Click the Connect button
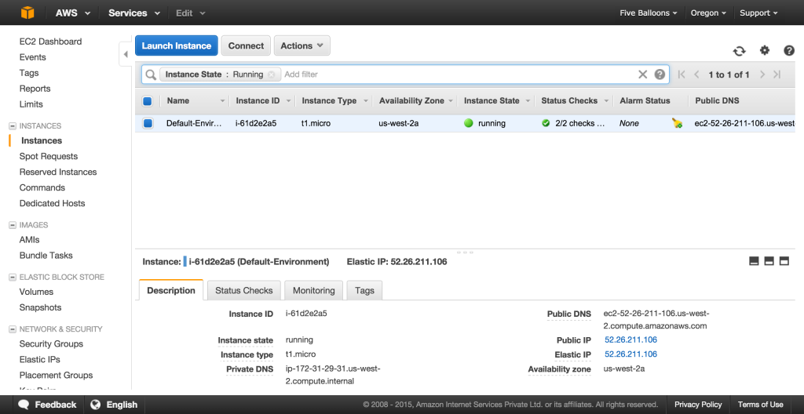This screenshot has height=414, width=804. point(246,45)
